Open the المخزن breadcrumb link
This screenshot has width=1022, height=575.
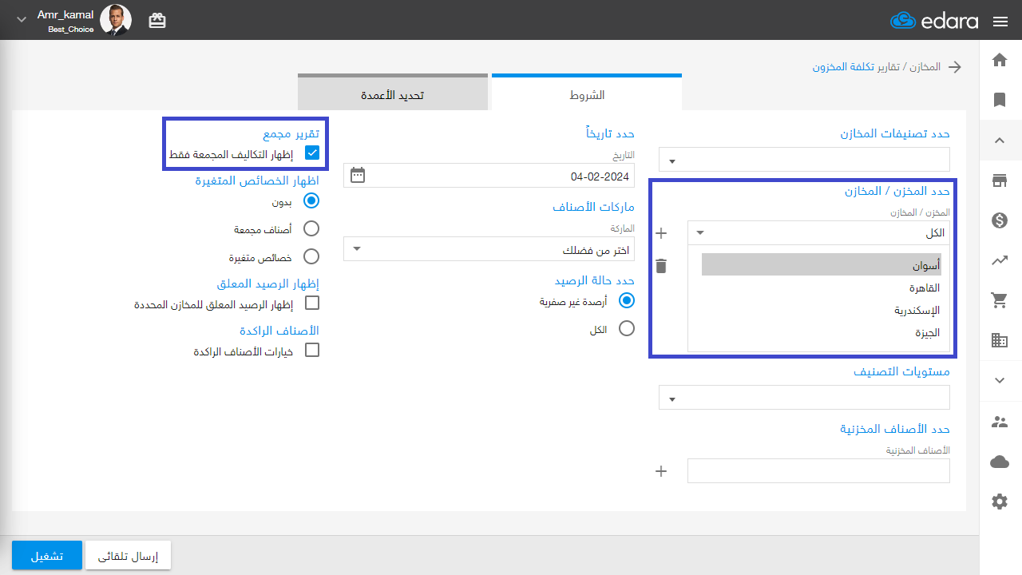click(x=925, y=67)
